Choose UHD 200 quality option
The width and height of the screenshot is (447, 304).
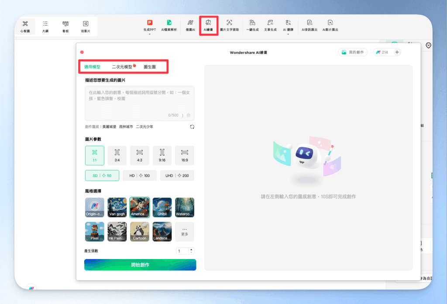tap(177, 175)
